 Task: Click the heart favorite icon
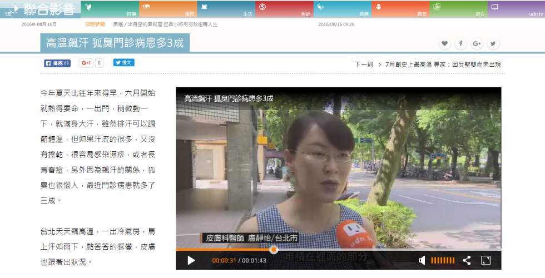[x=444, y=44]
